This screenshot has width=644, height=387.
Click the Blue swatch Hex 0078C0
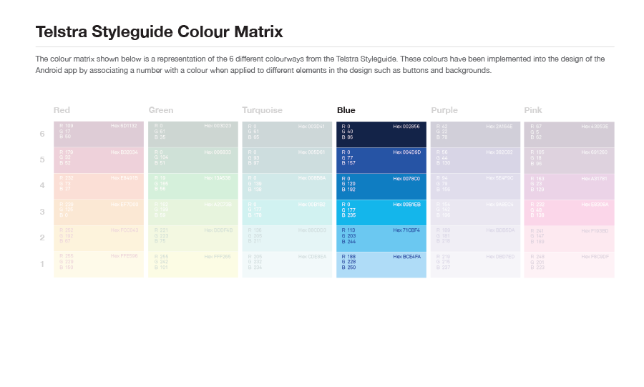(x=381, y=186)
